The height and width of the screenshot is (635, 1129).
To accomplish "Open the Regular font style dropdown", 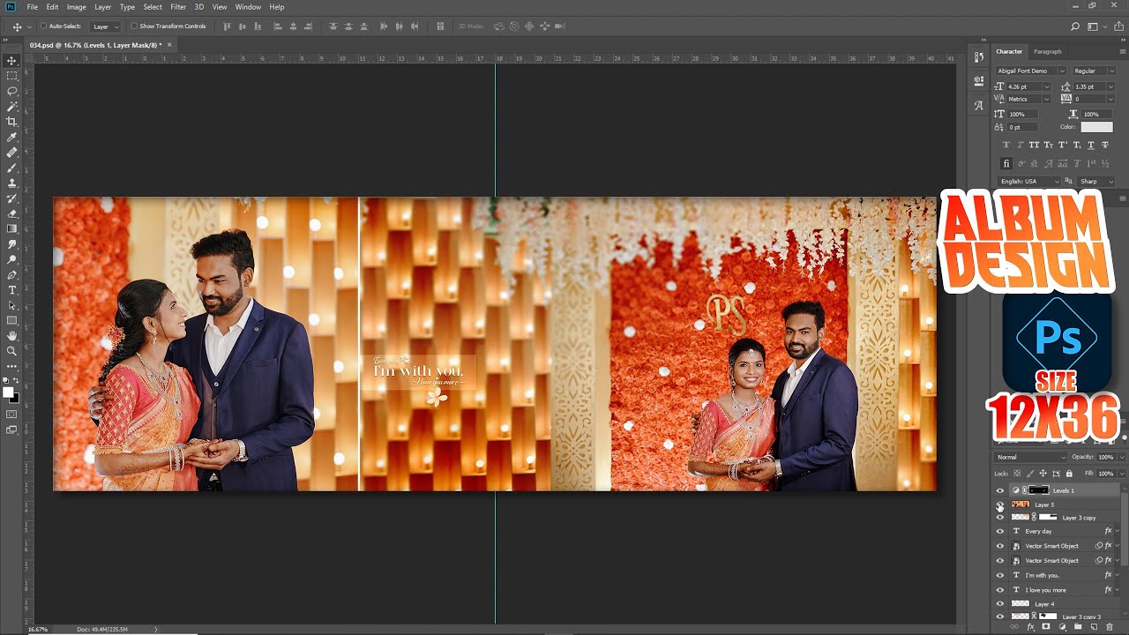I will (x=1110, y=71).
